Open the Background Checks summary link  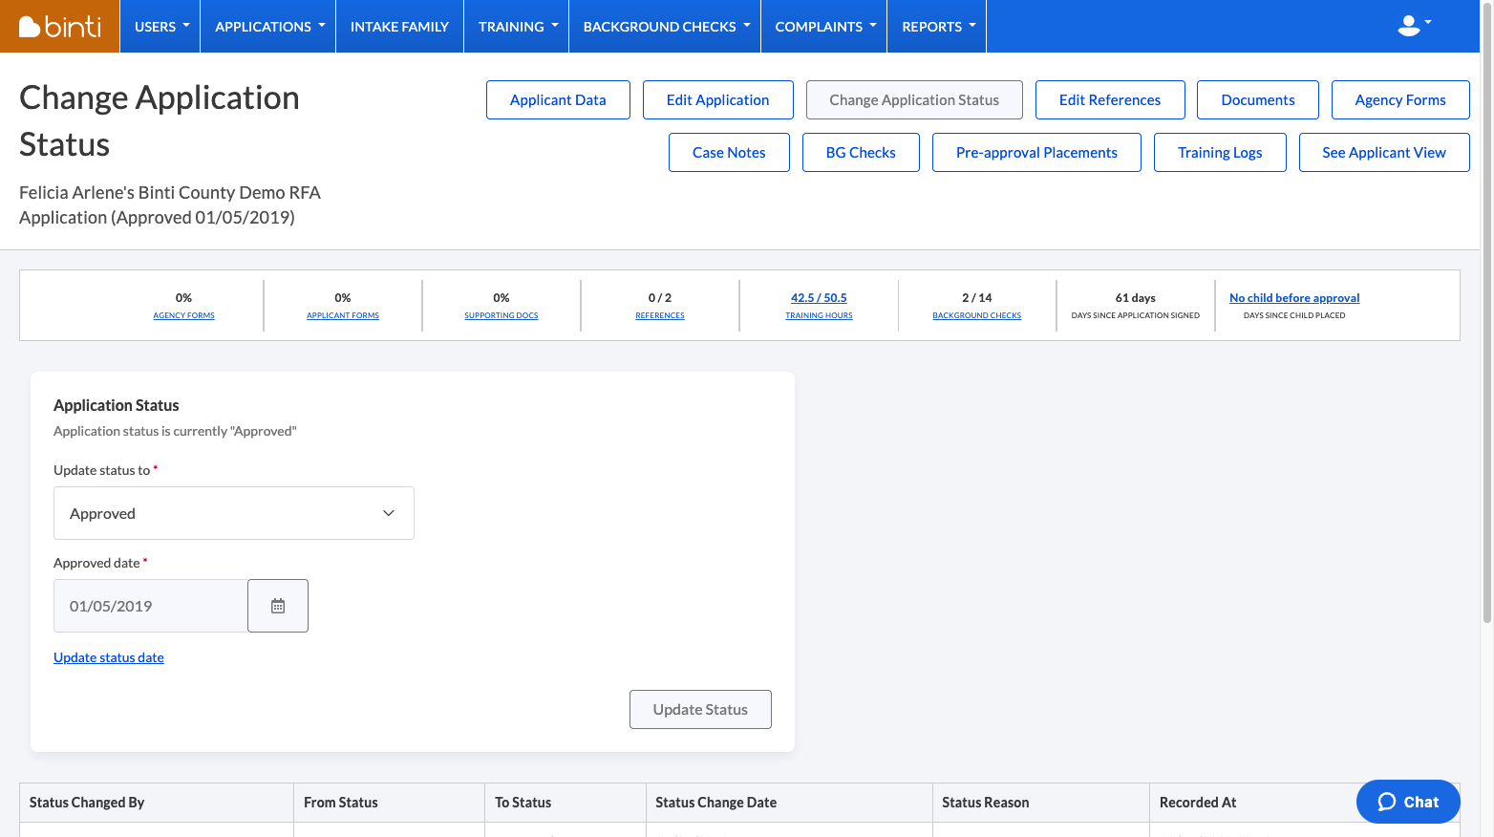977,315
